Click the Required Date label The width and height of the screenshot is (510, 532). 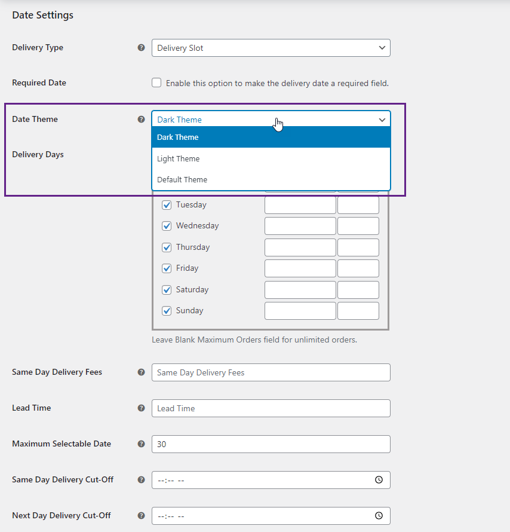pyautogui.click(x=39, y=82)
